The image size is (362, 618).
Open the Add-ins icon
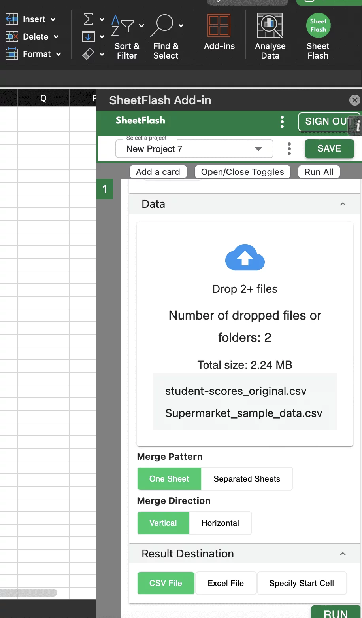coord(219,26)
